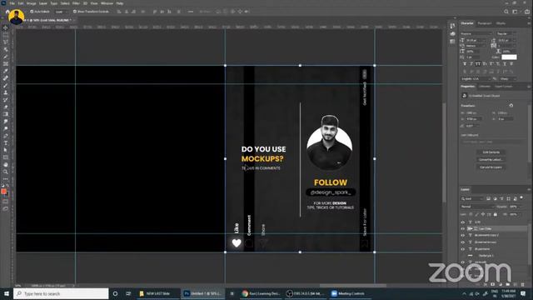Select the Zoom tool in toolbar

6,172
